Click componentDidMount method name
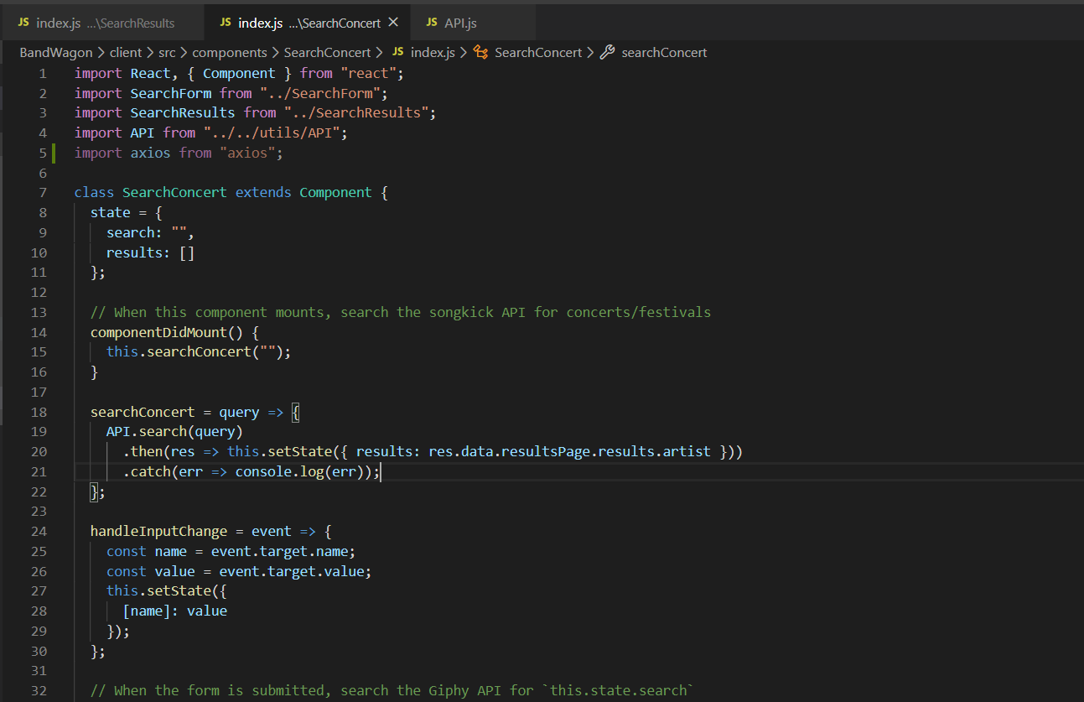Viewport: 1084px width, 702px height. click(x=158, y=332)
